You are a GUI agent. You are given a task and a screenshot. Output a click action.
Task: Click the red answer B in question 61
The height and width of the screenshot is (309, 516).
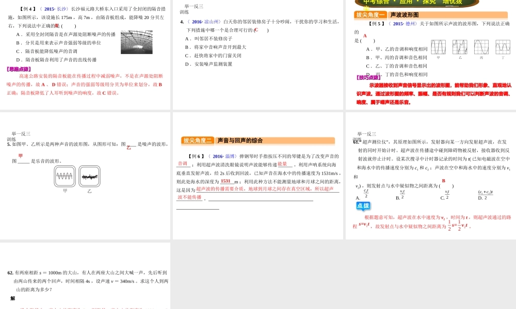[x=444, y=181]
